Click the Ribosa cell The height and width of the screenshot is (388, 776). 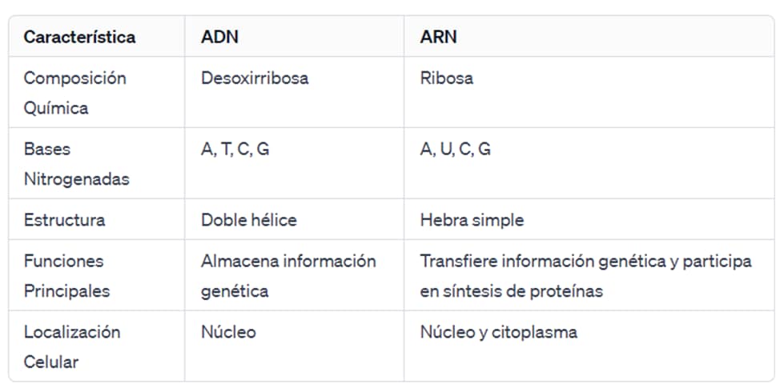(446, 78)
